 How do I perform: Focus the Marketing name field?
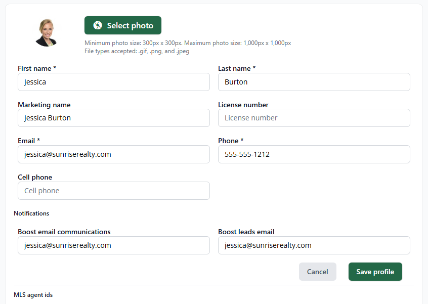click(x=114, y=118)
